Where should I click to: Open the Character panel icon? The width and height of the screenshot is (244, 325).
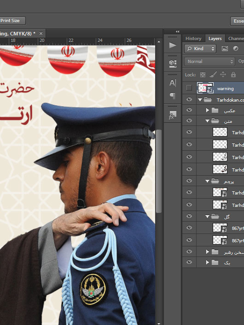[x=173, y=83]
